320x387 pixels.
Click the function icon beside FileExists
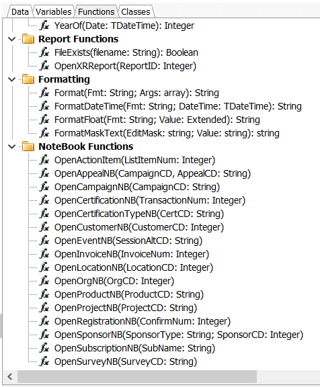44,52
